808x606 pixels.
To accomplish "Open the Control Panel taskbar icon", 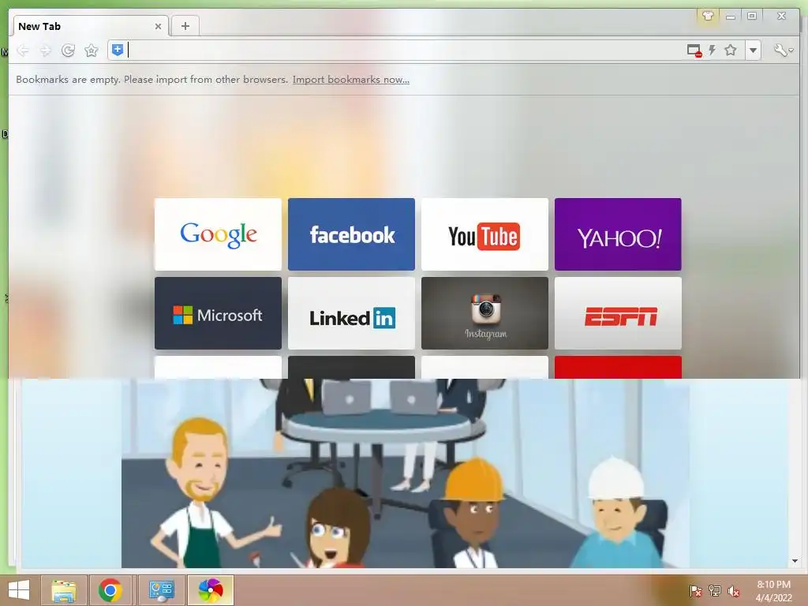I will click(x=161, y=590).
